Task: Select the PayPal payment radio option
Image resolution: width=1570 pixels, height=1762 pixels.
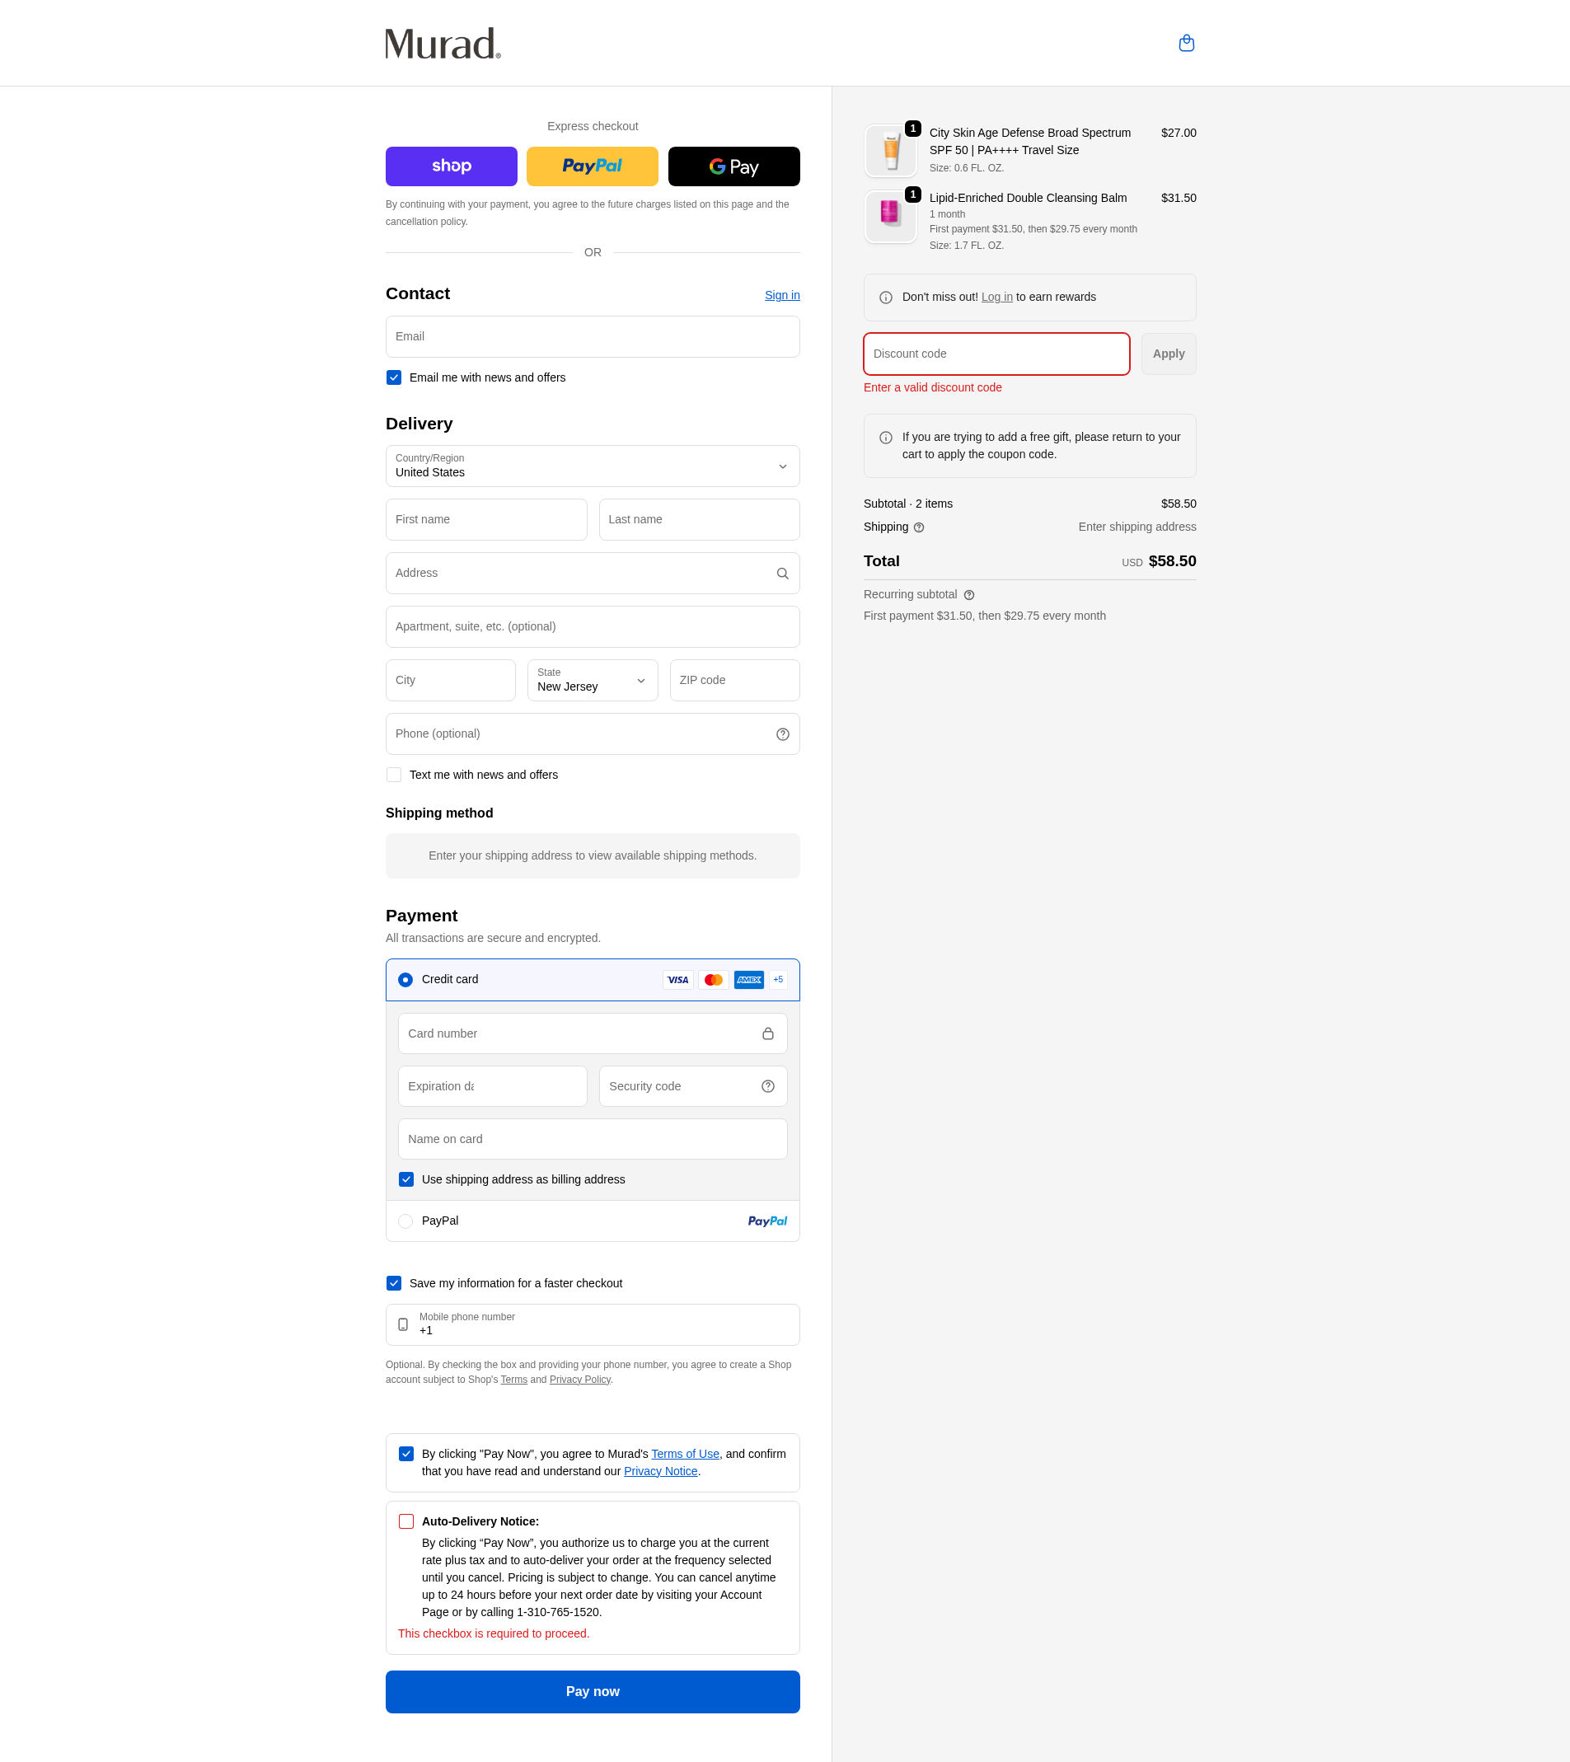Action: coord(405,1221)
